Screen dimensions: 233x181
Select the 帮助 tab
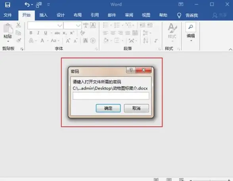tap(163, 15)
